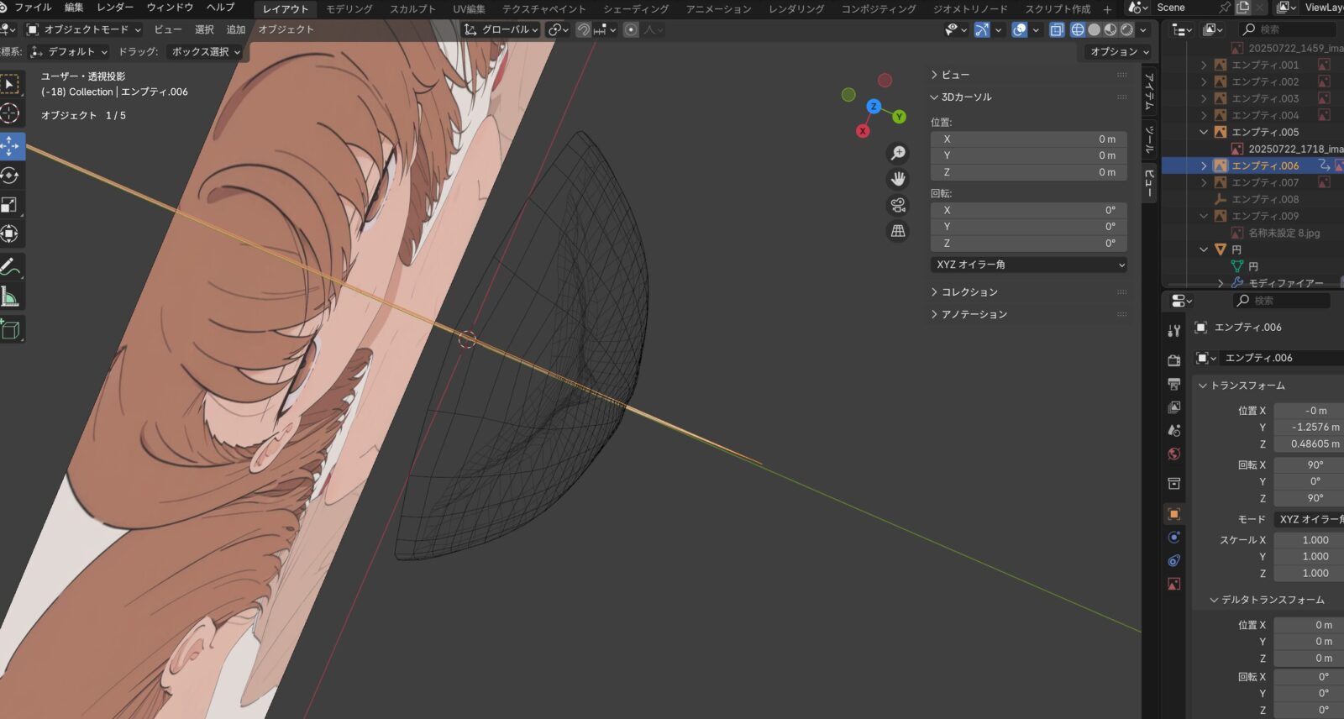
Task: Open the Options dropdown in viewport
Action: 1119,51
